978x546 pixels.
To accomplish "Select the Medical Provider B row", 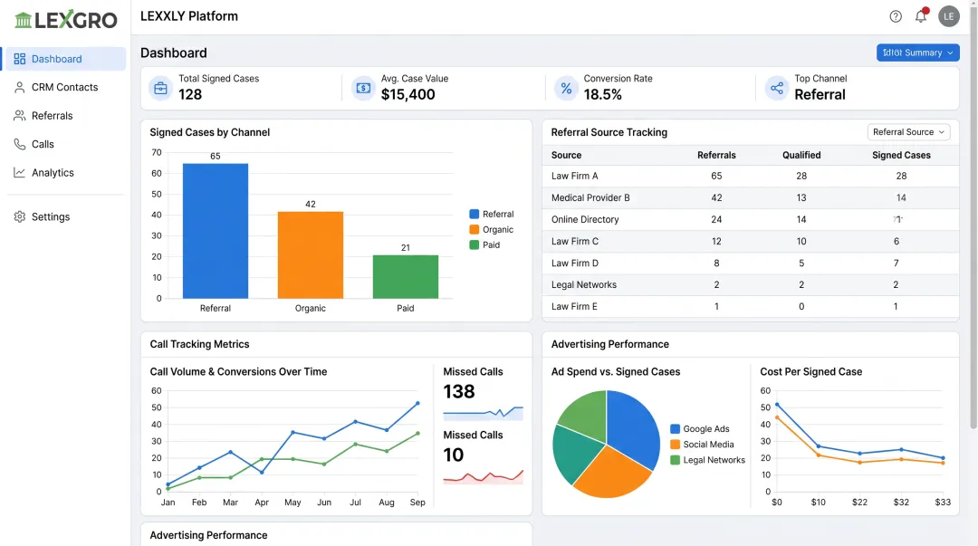I will 751,197.
